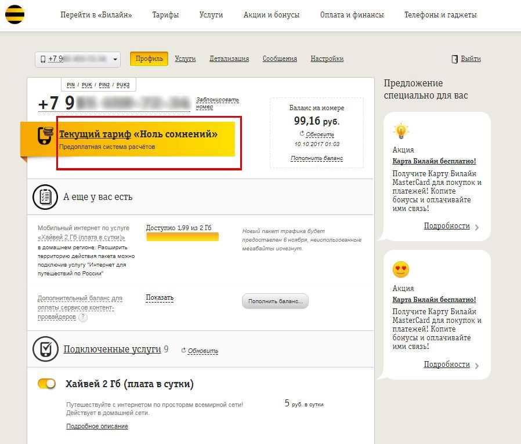Open the Настройки tab
Viewport: 521px width, 444px height.
[x=327, y=59]
